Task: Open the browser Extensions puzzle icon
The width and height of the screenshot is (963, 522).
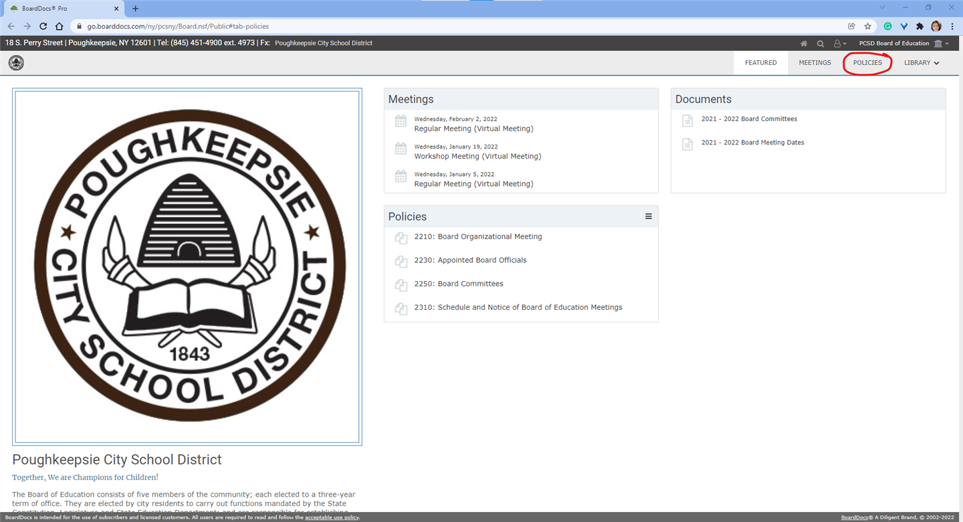Action: [x=920, y=26]
